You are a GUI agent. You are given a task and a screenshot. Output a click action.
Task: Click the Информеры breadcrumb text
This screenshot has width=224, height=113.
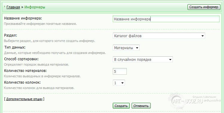(x=35, y=7)
